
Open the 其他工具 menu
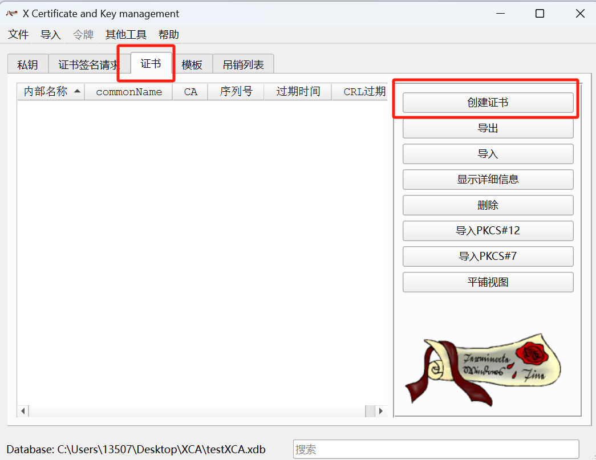[x=126, y=35]
